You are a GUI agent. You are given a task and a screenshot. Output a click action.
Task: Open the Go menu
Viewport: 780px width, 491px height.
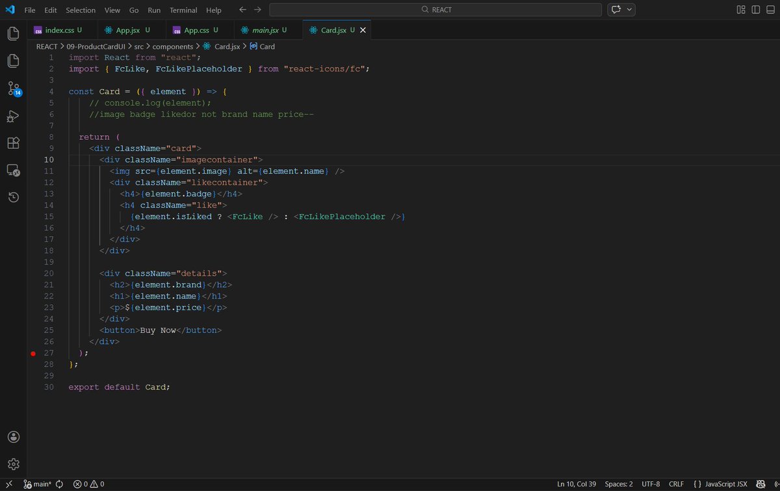134,10
